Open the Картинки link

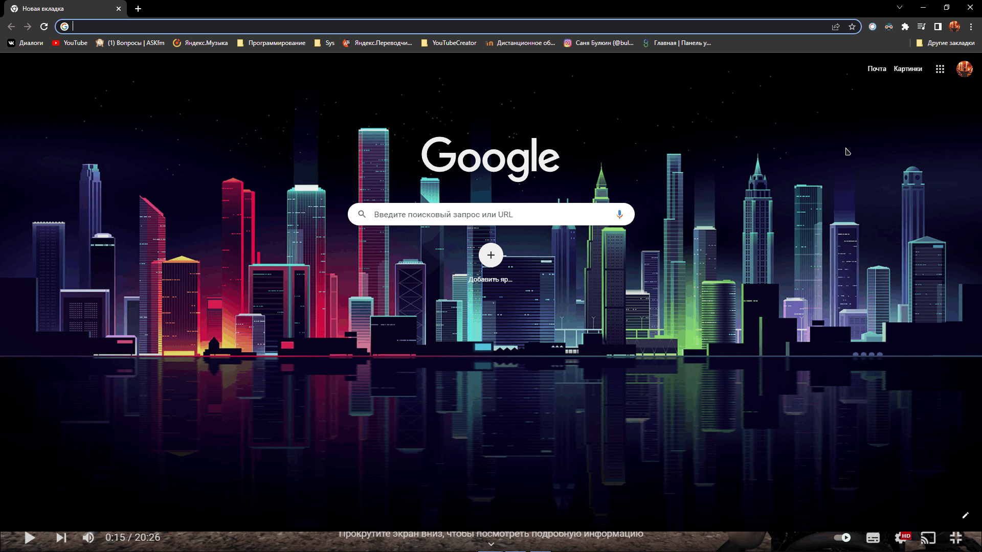(908, 69)
